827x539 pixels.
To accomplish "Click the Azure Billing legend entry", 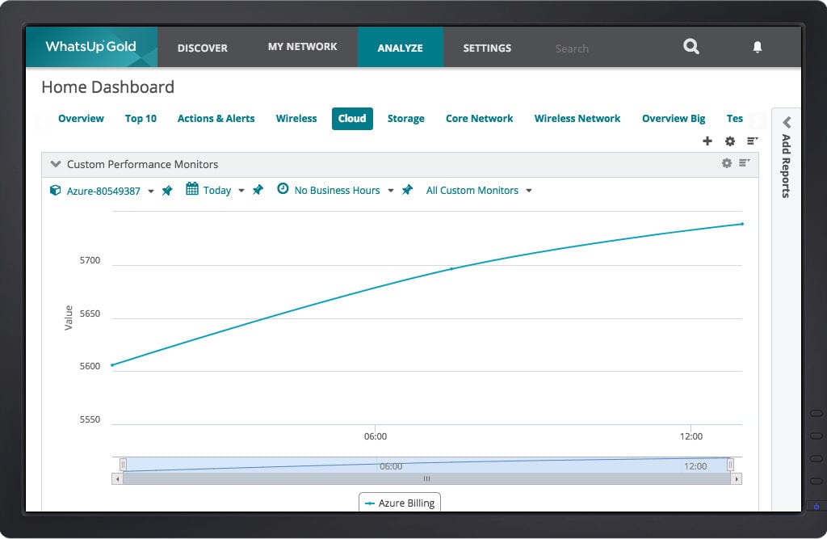I will [x=400, y=503].
